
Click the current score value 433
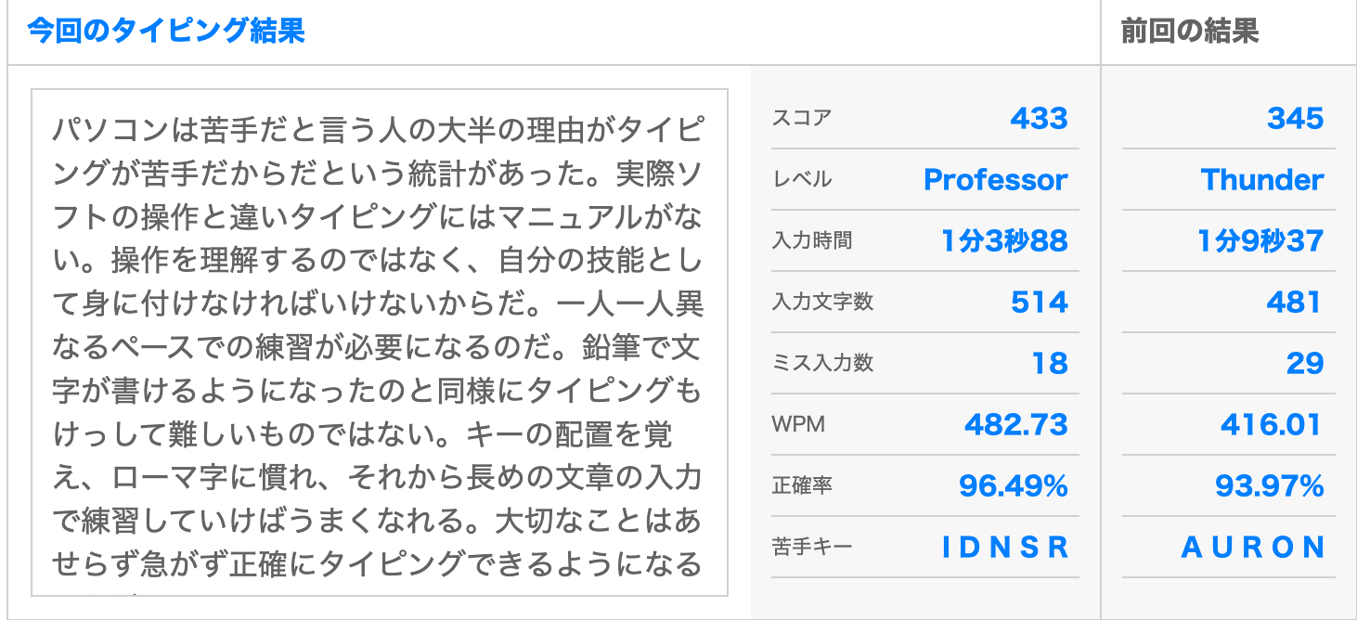pyautogui.click(x=1039, y=119)
